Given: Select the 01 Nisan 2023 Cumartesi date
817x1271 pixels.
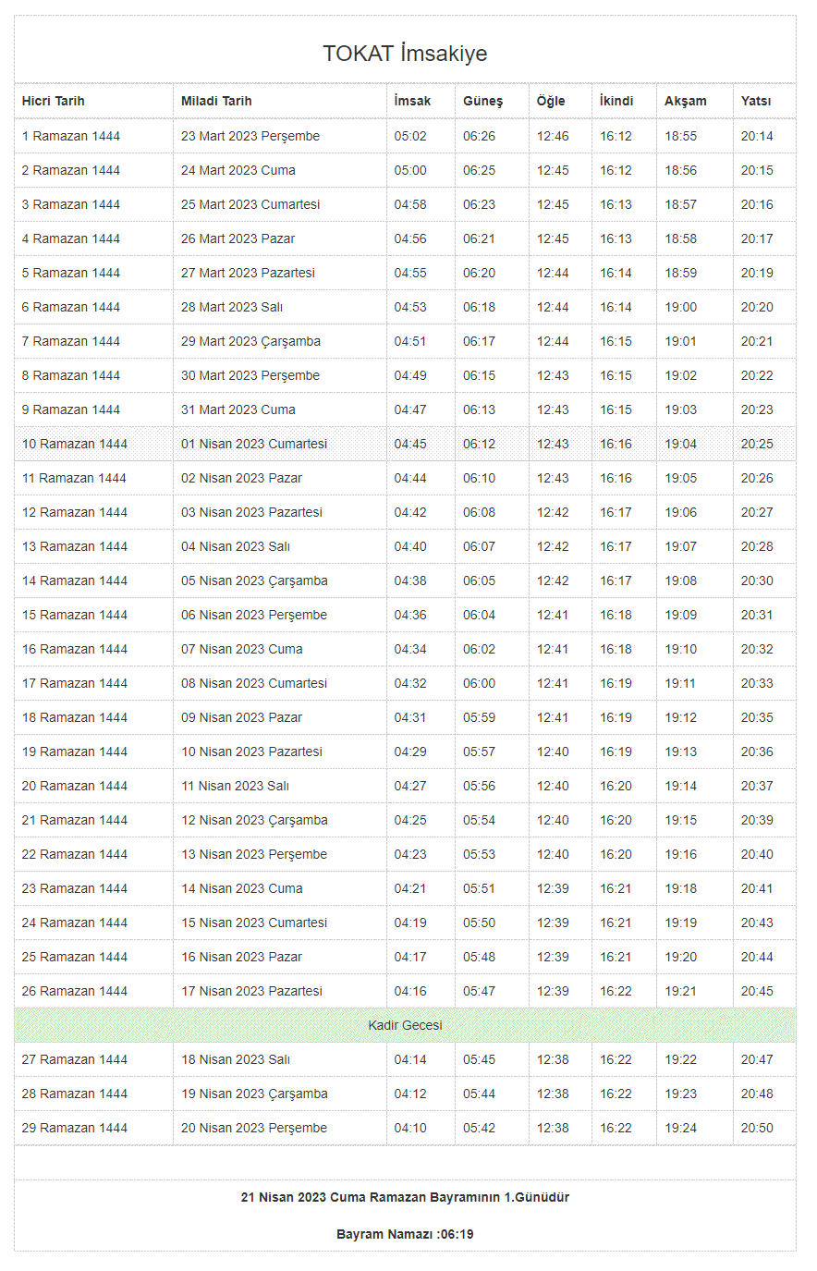Looking at the screenshot, I should [254, 444].
